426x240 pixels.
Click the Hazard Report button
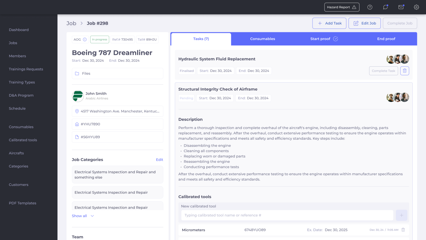(342, 7)
